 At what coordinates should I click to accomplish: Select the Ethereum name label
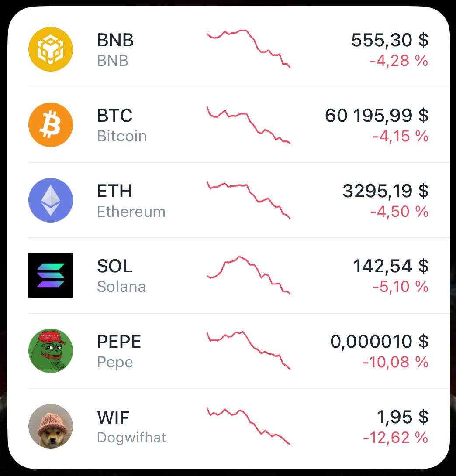[x=131, y=212]
